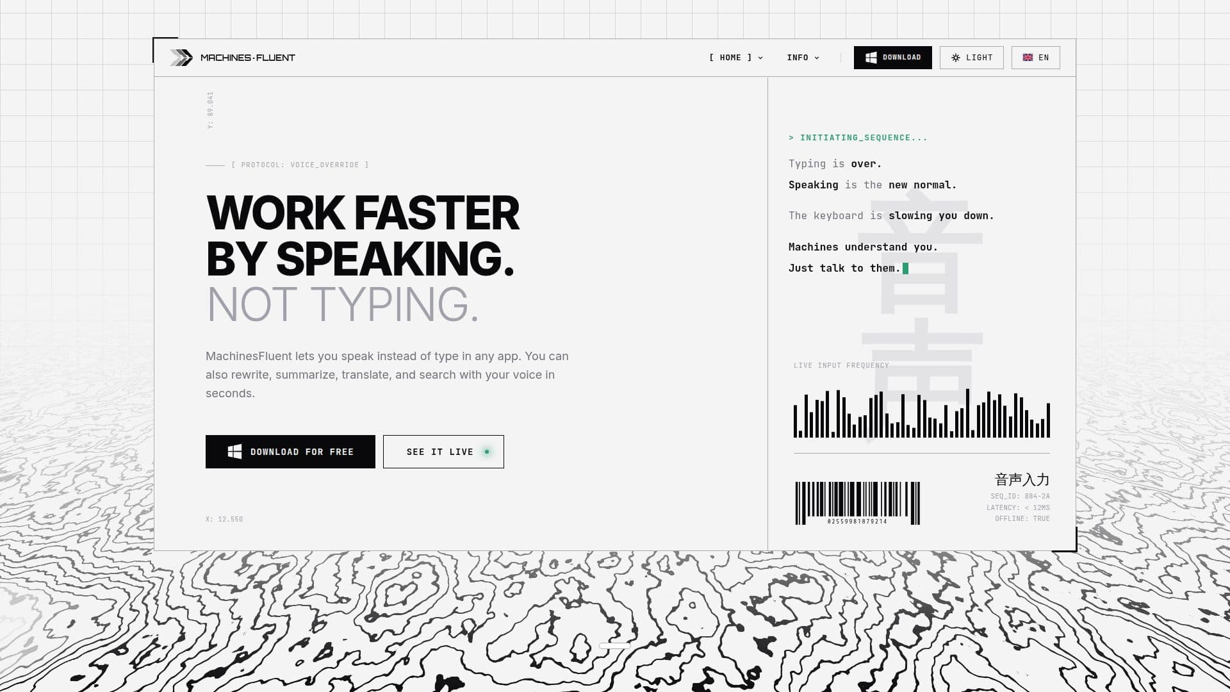Click the HOME dropdown chevron arrow
Screen dimensions: 1230x692
pyautogui.click(x=760, y=58)
